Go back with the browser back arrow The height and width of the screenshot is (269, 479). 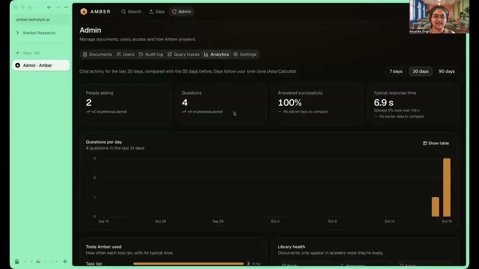[49, 7]
